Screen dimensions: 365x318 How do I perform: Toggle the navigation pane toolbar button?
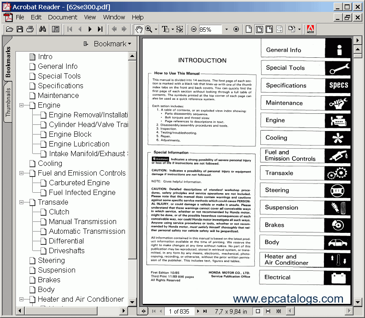[56, 29]
